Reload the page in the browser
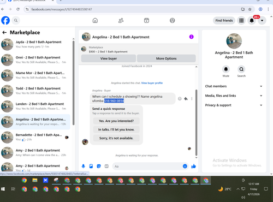 point(18,9)
